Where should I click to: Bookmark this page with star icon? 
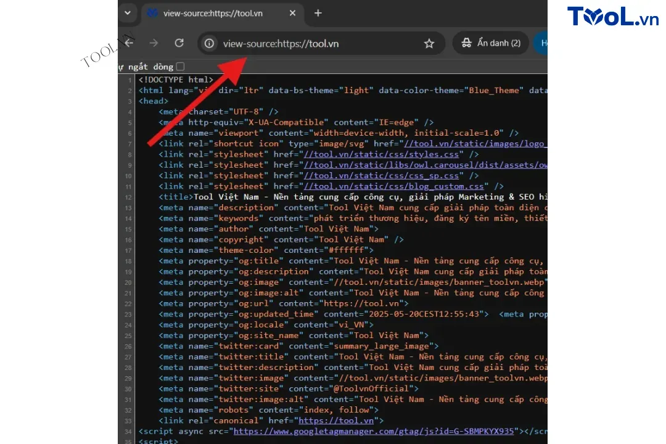[429, 43]
